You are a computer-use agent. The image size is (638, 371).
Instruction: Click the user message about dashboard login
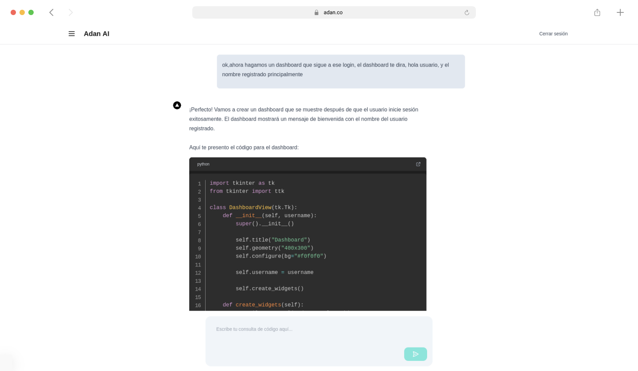click(341, 71)
